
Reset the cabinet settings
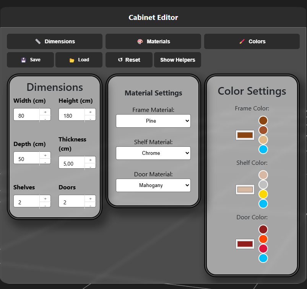[129, 60]
